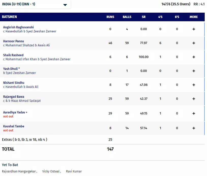Show more stats for Nishant Sindhu
This screenshot has height=176, width=207.
194,85
